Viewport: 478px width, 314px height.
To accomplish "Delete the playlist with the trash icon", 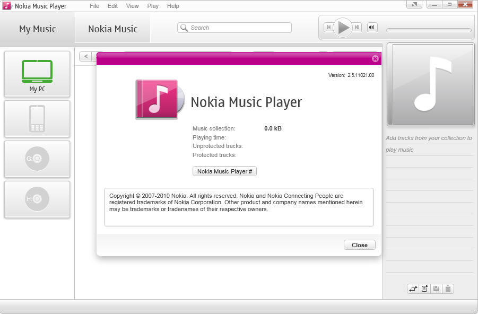I will click(x=448, y=289).
